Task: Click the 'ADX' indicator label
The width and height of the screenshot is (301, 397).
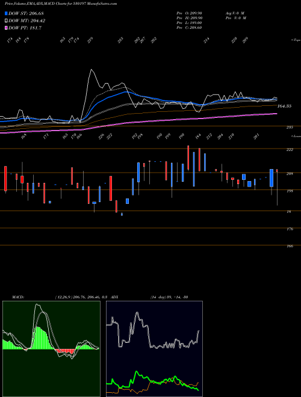Action: pos(114,297)
